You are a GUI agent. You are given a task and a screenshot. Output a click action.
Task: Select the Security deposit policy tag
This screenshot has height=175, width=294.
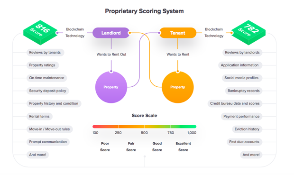47,91
